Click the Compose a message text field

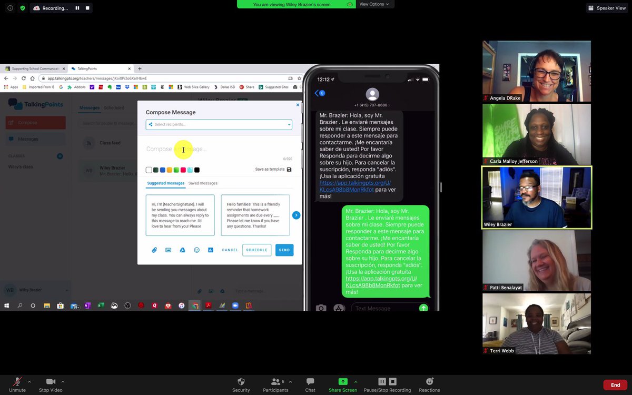pos(219,149)
